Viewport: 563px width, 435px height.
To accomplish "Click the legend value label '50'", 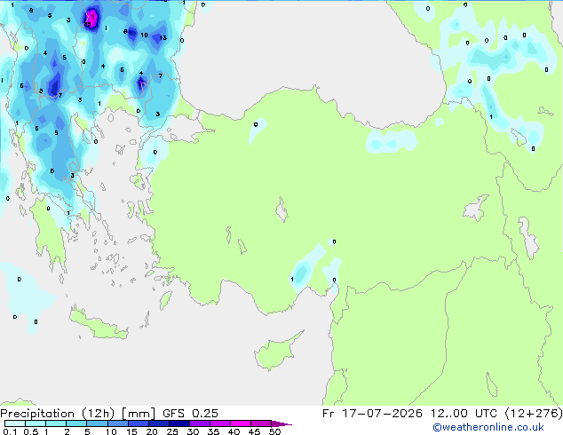I will (274, 431).
